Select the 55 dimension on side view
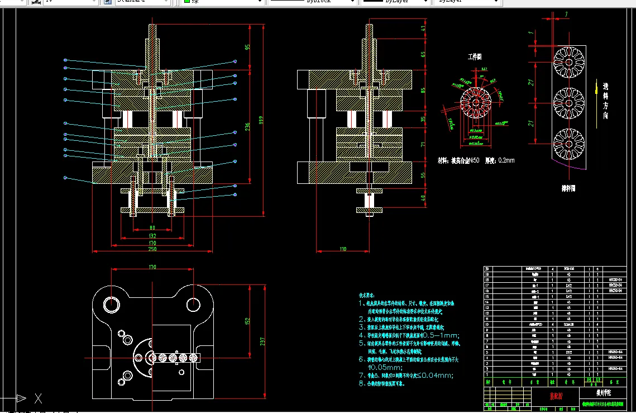Viewport: 636px width, 413px height. click(423, 175)
